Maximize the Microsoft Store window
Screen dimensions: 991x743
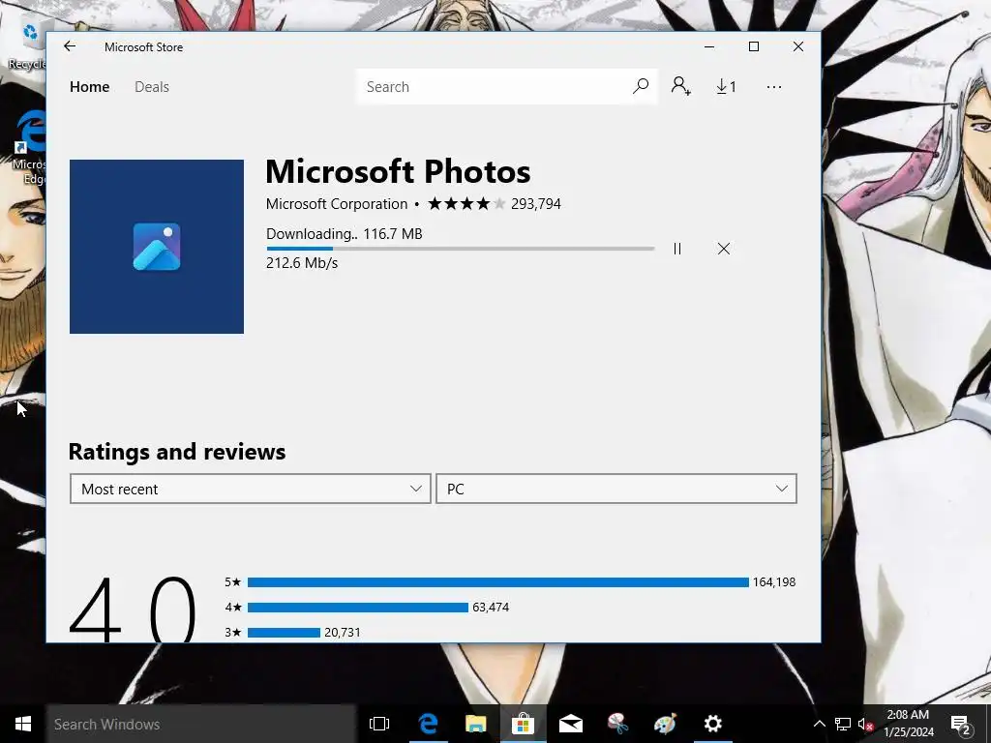[753, 46]
